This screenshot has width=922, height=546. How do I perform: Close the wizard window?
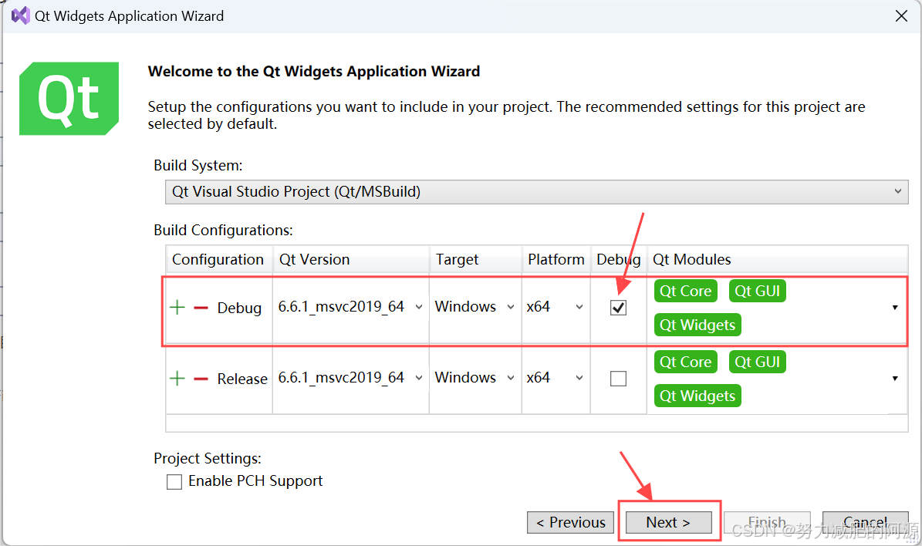(x=901, y=16)
